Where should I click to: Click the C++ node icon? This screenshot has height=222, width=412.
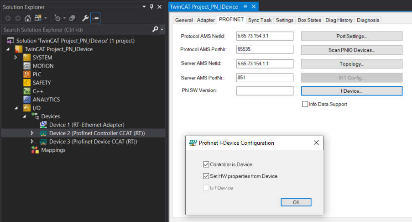(x=27, y=91)
